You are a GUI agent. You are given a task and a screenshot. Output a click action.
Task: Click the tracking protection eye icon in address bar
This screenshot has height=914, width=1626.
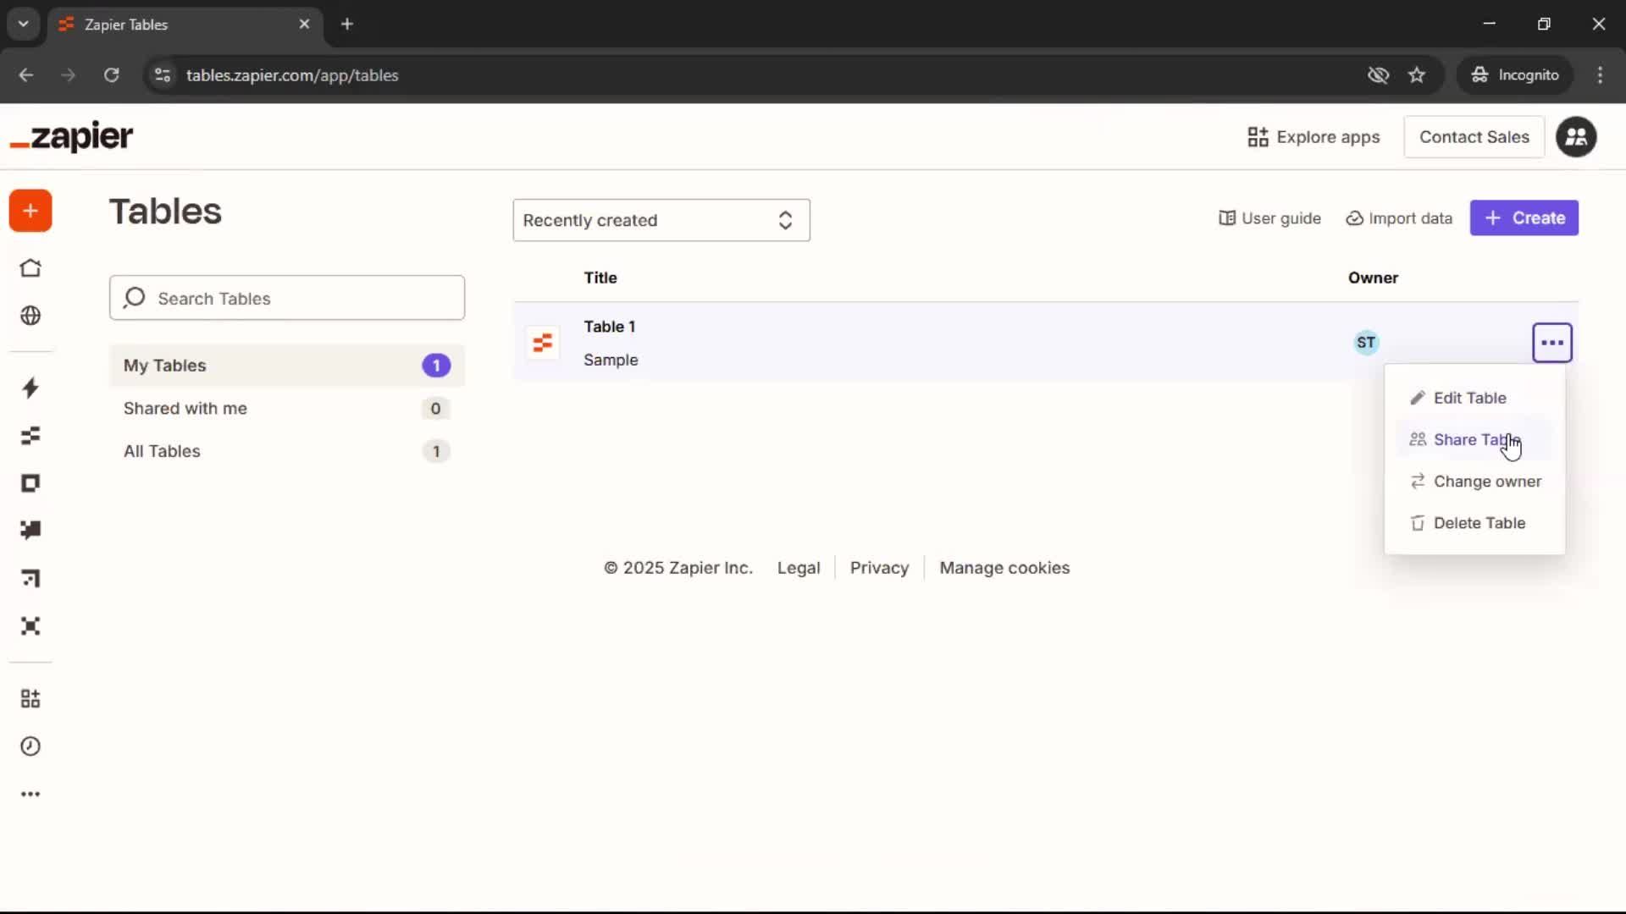[x=1379, y=75]
